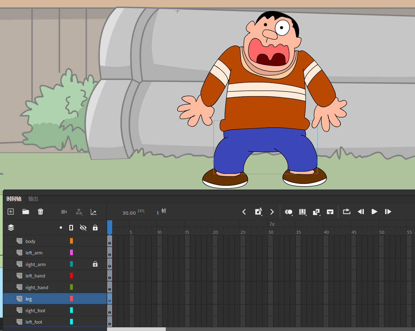415x331 pixels.
Task: Move playhead to frame 30 on ruler
Action: 271,232
